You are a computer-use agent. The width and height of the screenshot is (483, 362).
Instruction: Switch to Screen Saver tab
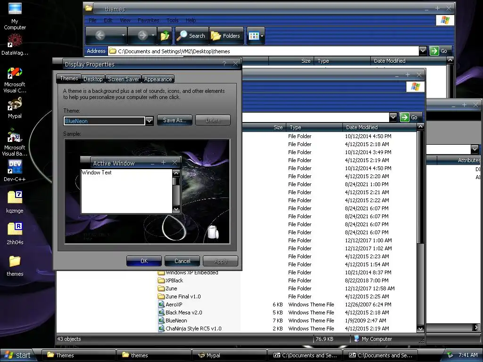click(x=123, y=79)
